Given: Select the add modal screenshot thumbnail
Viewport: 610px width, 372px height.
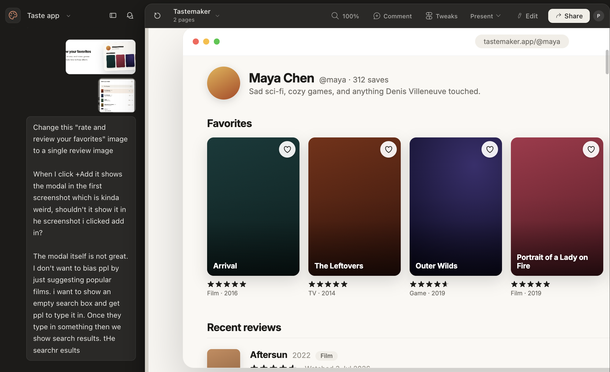Looking at the screenshot, I should pyautogui.click(x=117, y=95).
